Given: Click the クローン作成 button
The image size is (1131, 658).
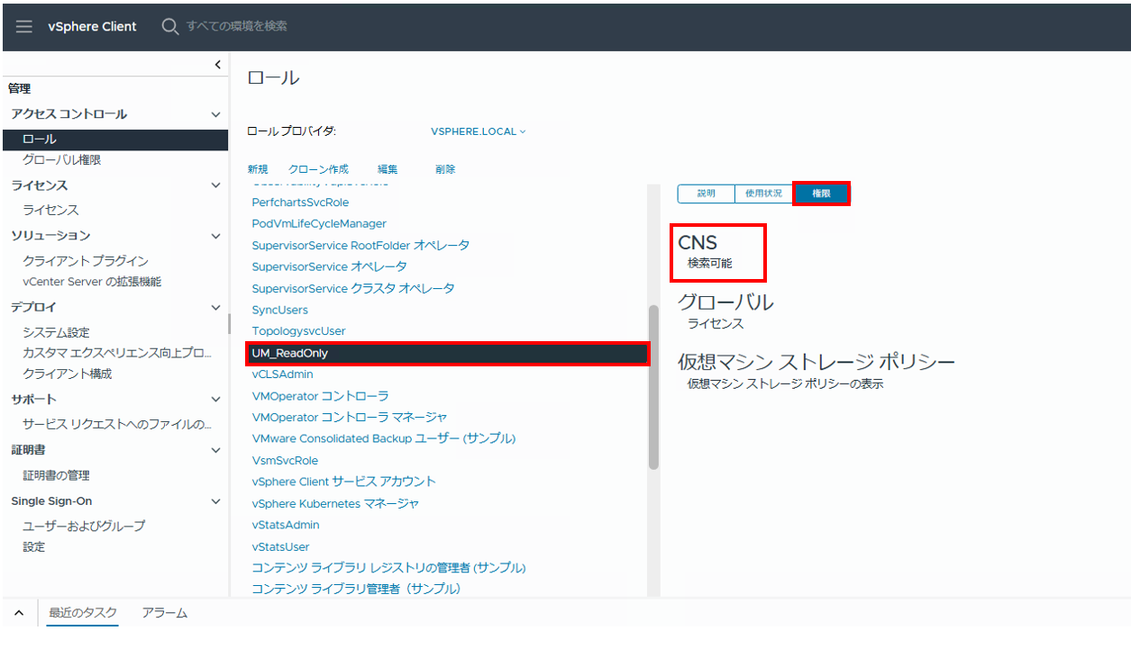Looking at the screenshot, I should [x=318, y=169].
